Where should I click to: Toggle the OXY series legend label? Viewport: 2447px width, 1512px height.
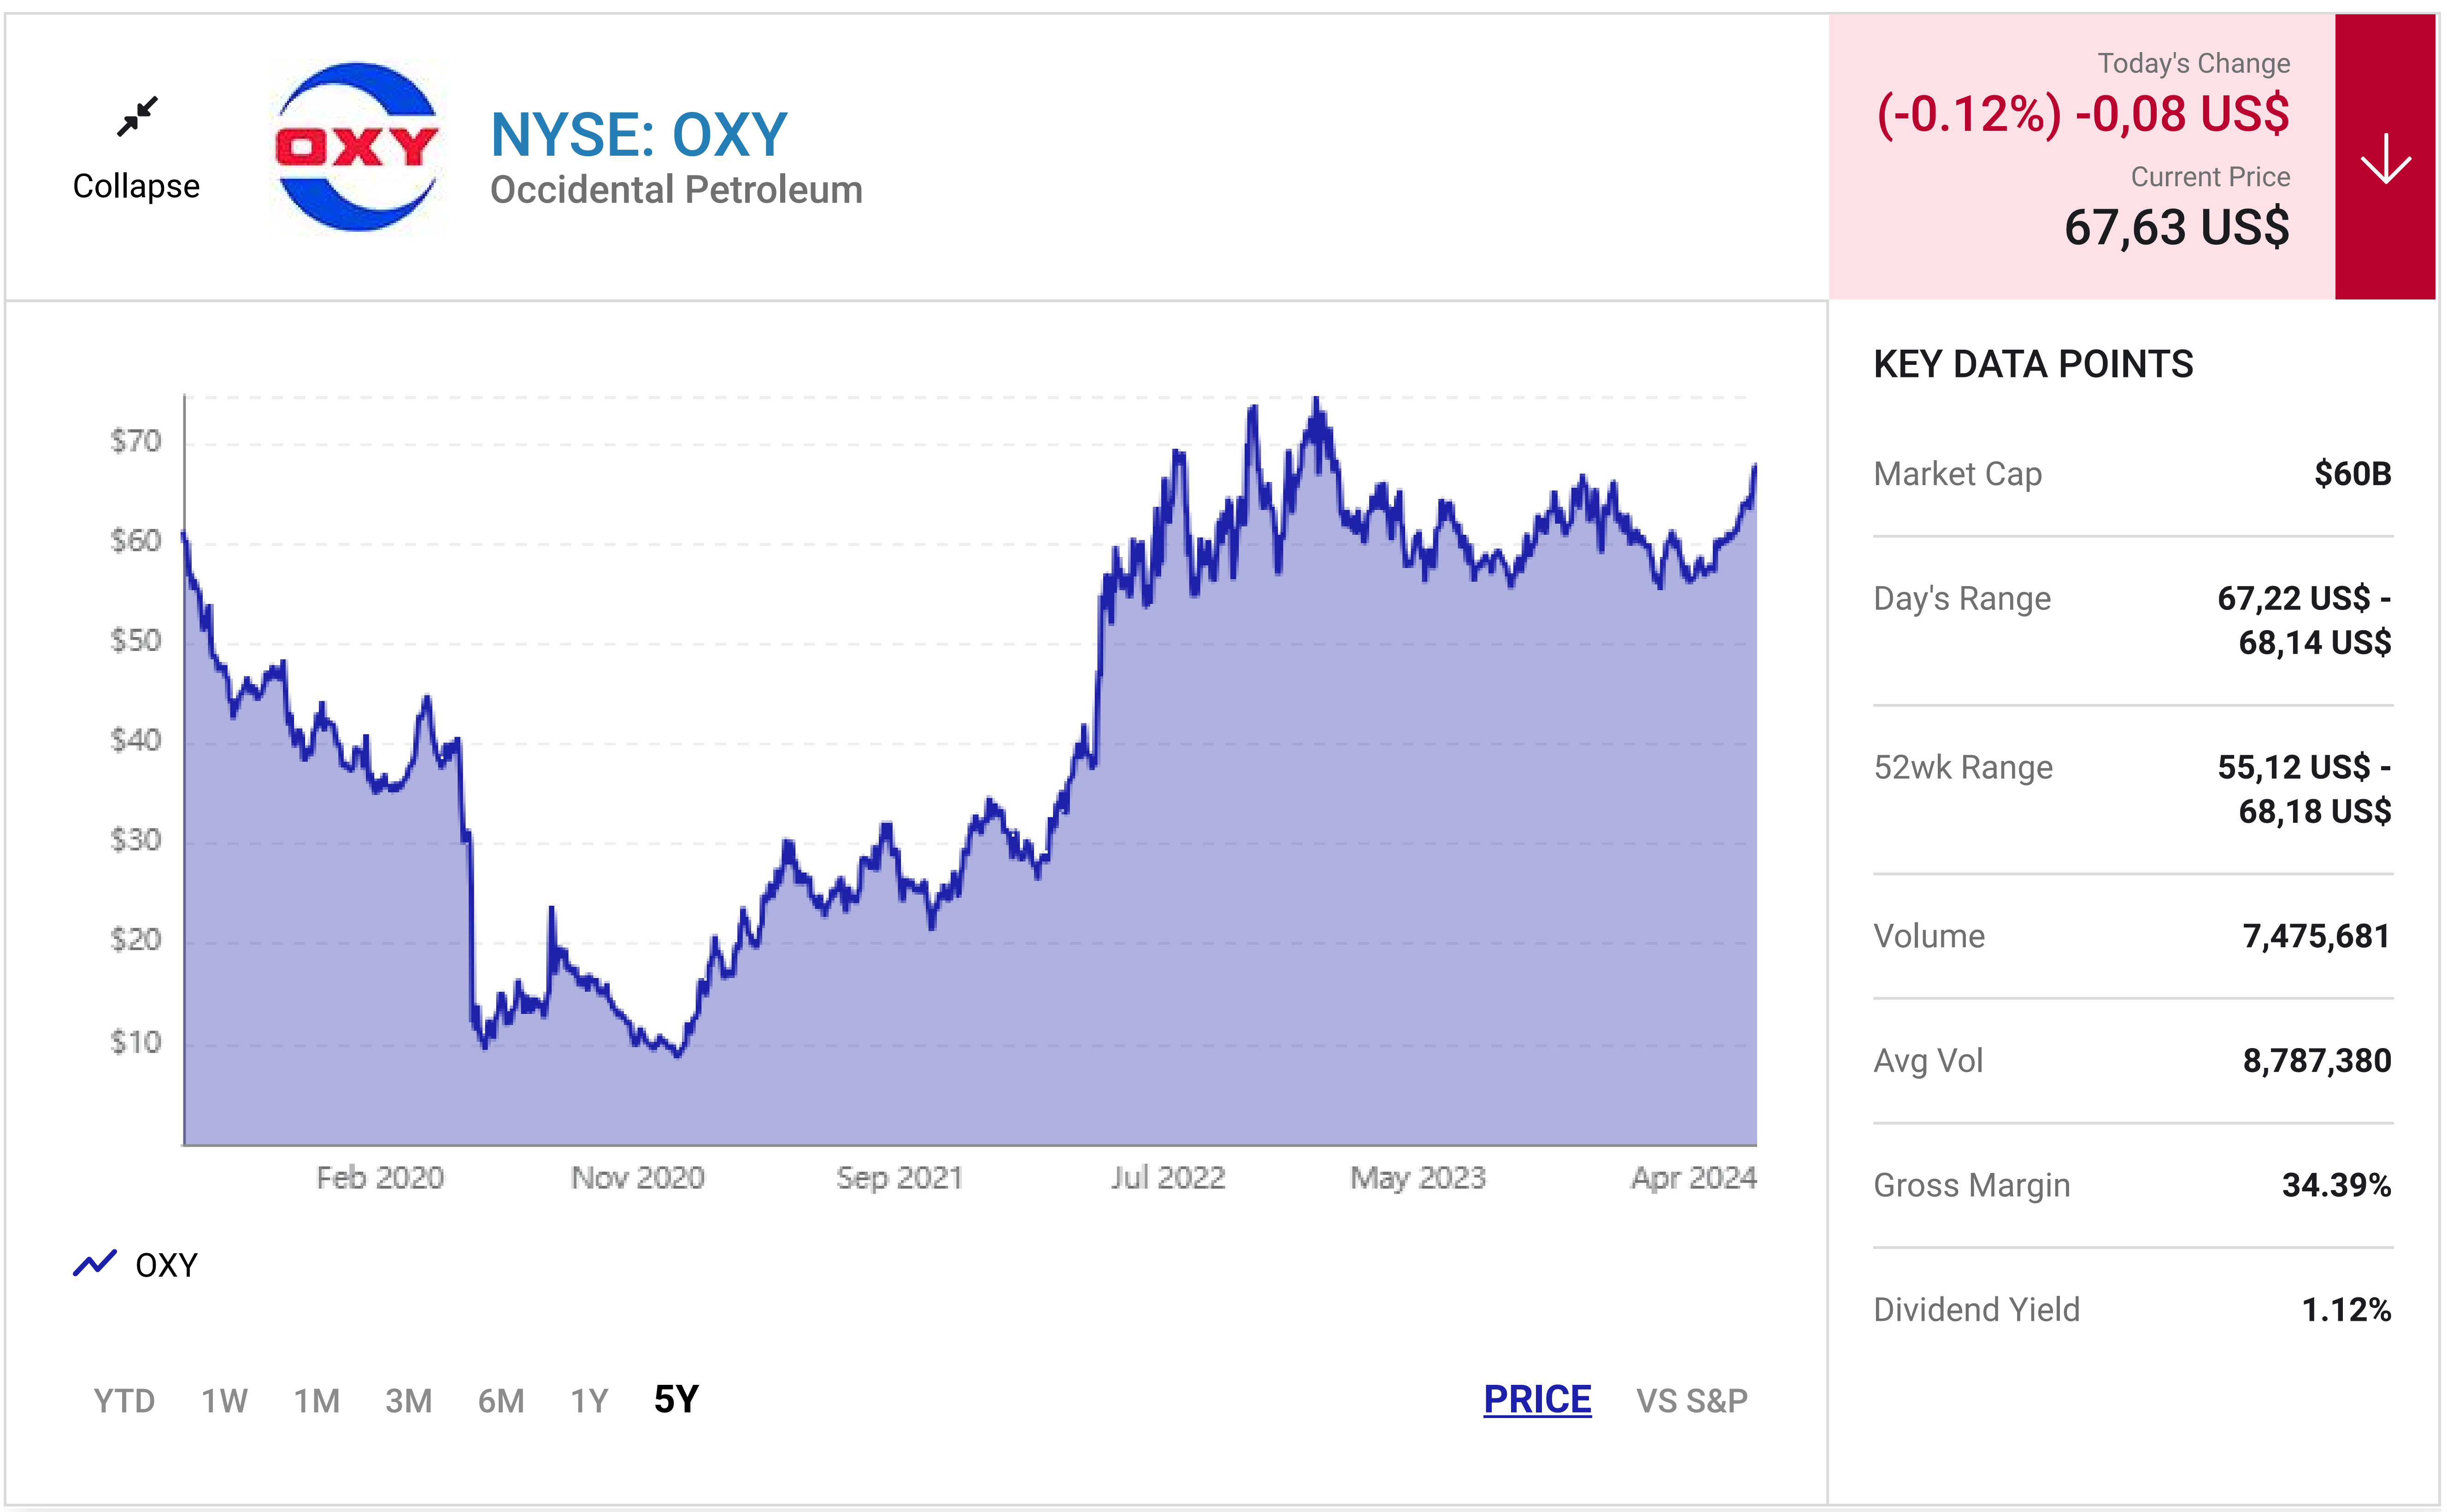tap(166, 1265)
